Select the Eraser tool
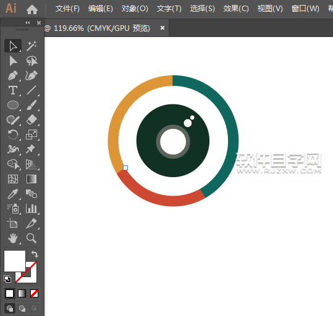333x316 pixels. [32, 120]
